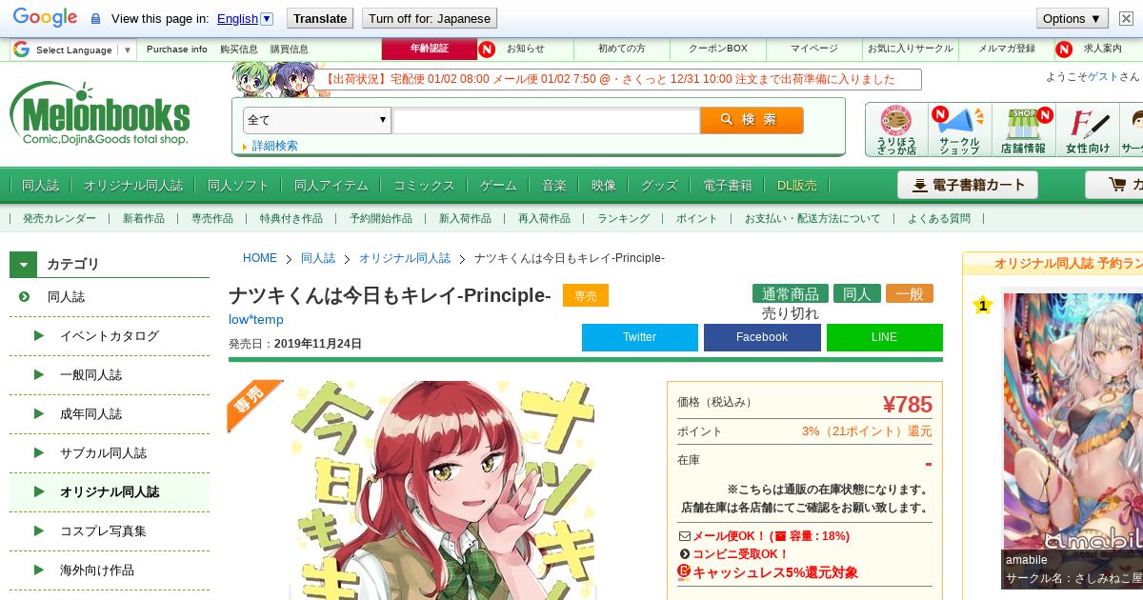Select 海外向け作品 category
The height and width of the screenshot is (600, 1143).
click(x=97, y=570)
